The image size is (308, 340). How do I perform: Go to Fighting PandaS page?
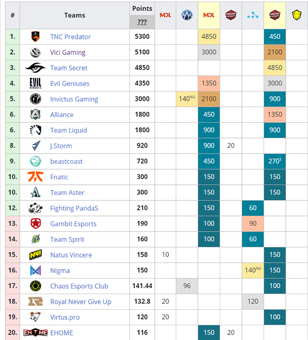[74, 208]
